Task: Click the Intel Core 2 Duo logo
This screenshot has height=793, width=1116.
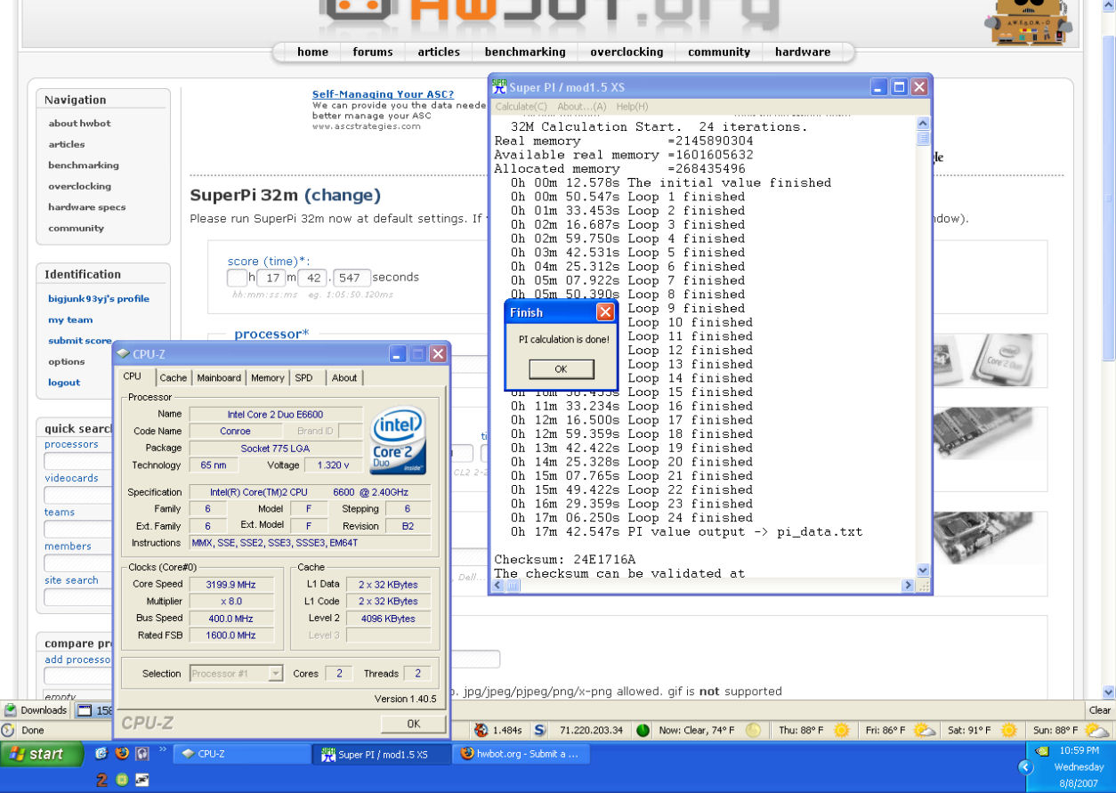Action: (399, 441)
